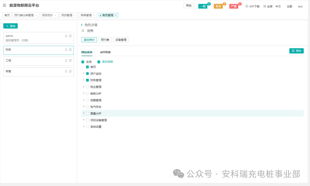Check the 能耗分析 checkbox
This screenshot has height=186, width=310.
87,93
